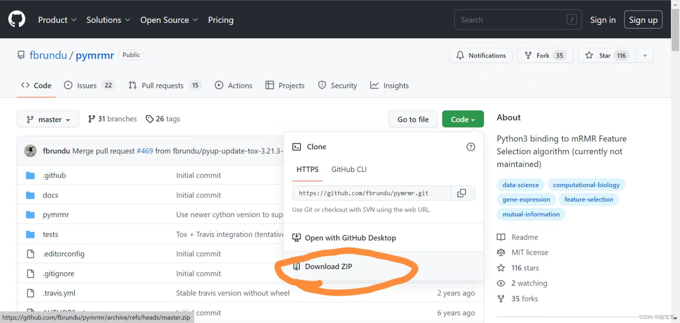
Task: Click the repository icon beside fbrundu
Action: [x=21, y=55]
